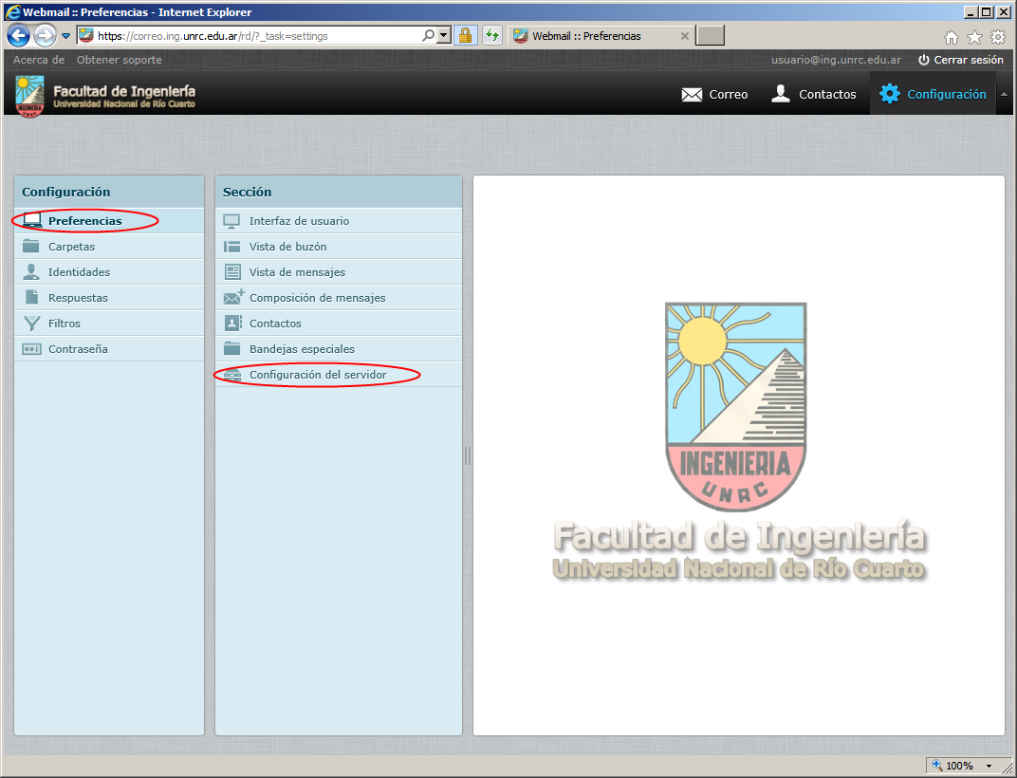Click the Carpetas folder icon
The width and height of the screenshot is (1017, 778).
click(31, 246)
